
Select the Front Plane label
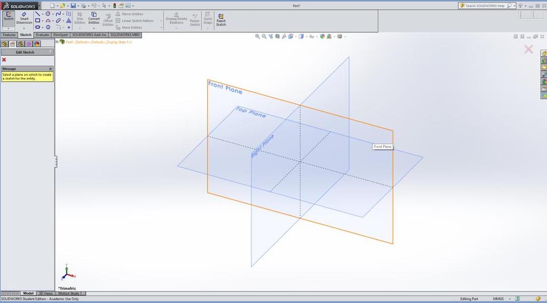click(x=225, y=87)
